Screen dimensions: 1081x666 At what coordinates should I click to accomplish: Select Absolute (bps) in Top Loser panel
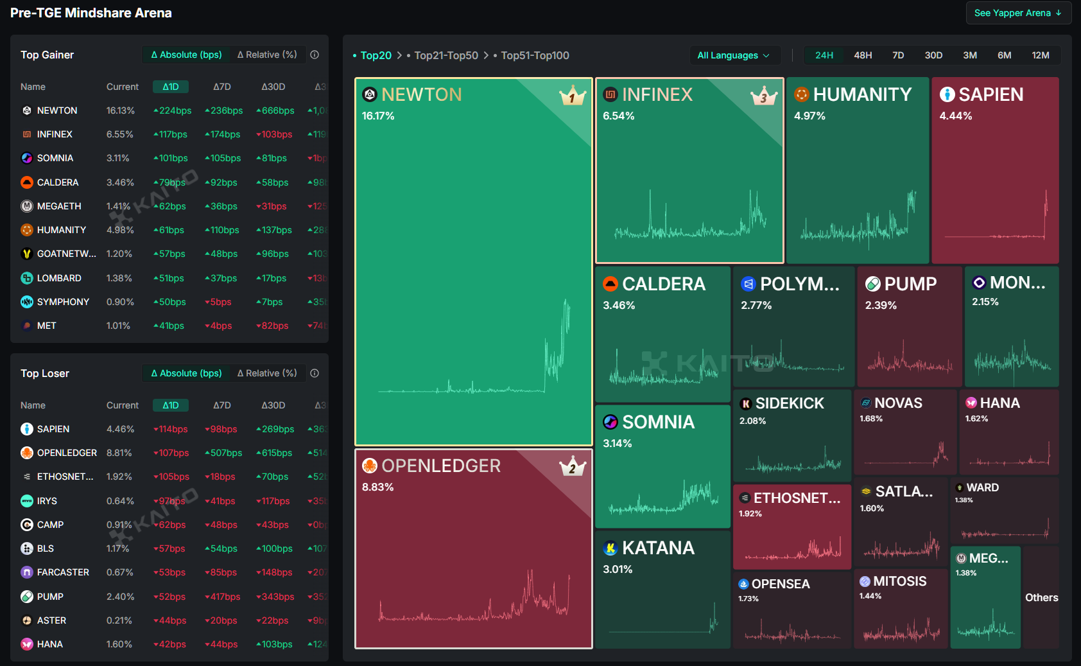pos(186,373)
